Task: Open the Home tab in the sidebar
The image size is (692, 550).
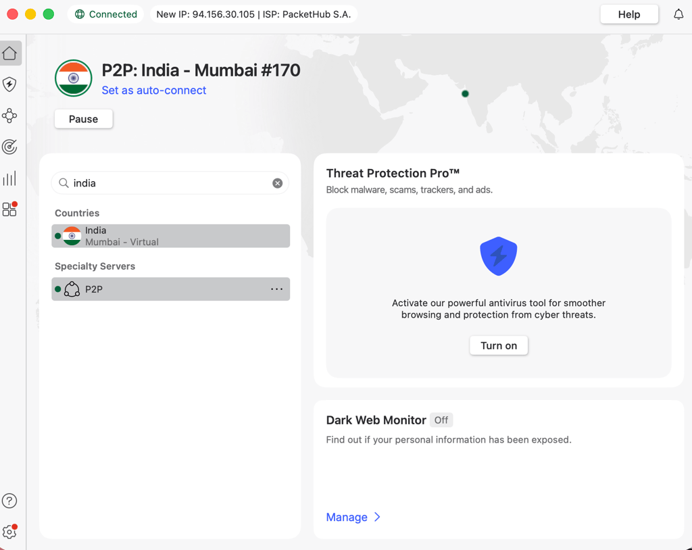Action: [x=10, y=53]
